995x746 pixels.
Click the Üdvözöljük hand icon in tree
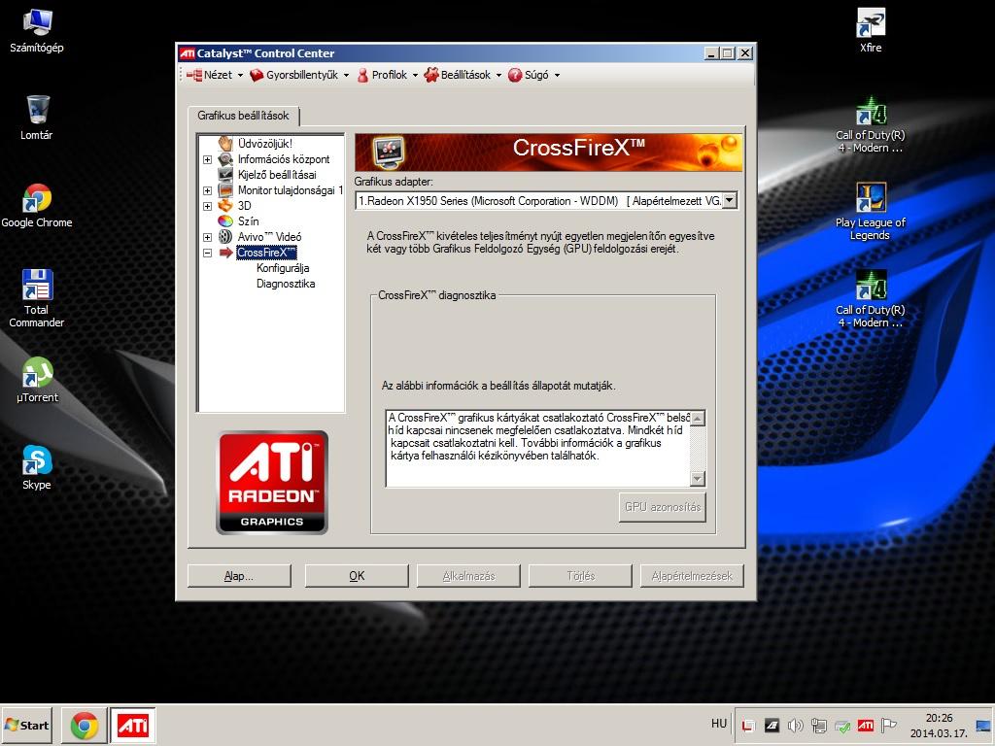(x=225, y=144)
